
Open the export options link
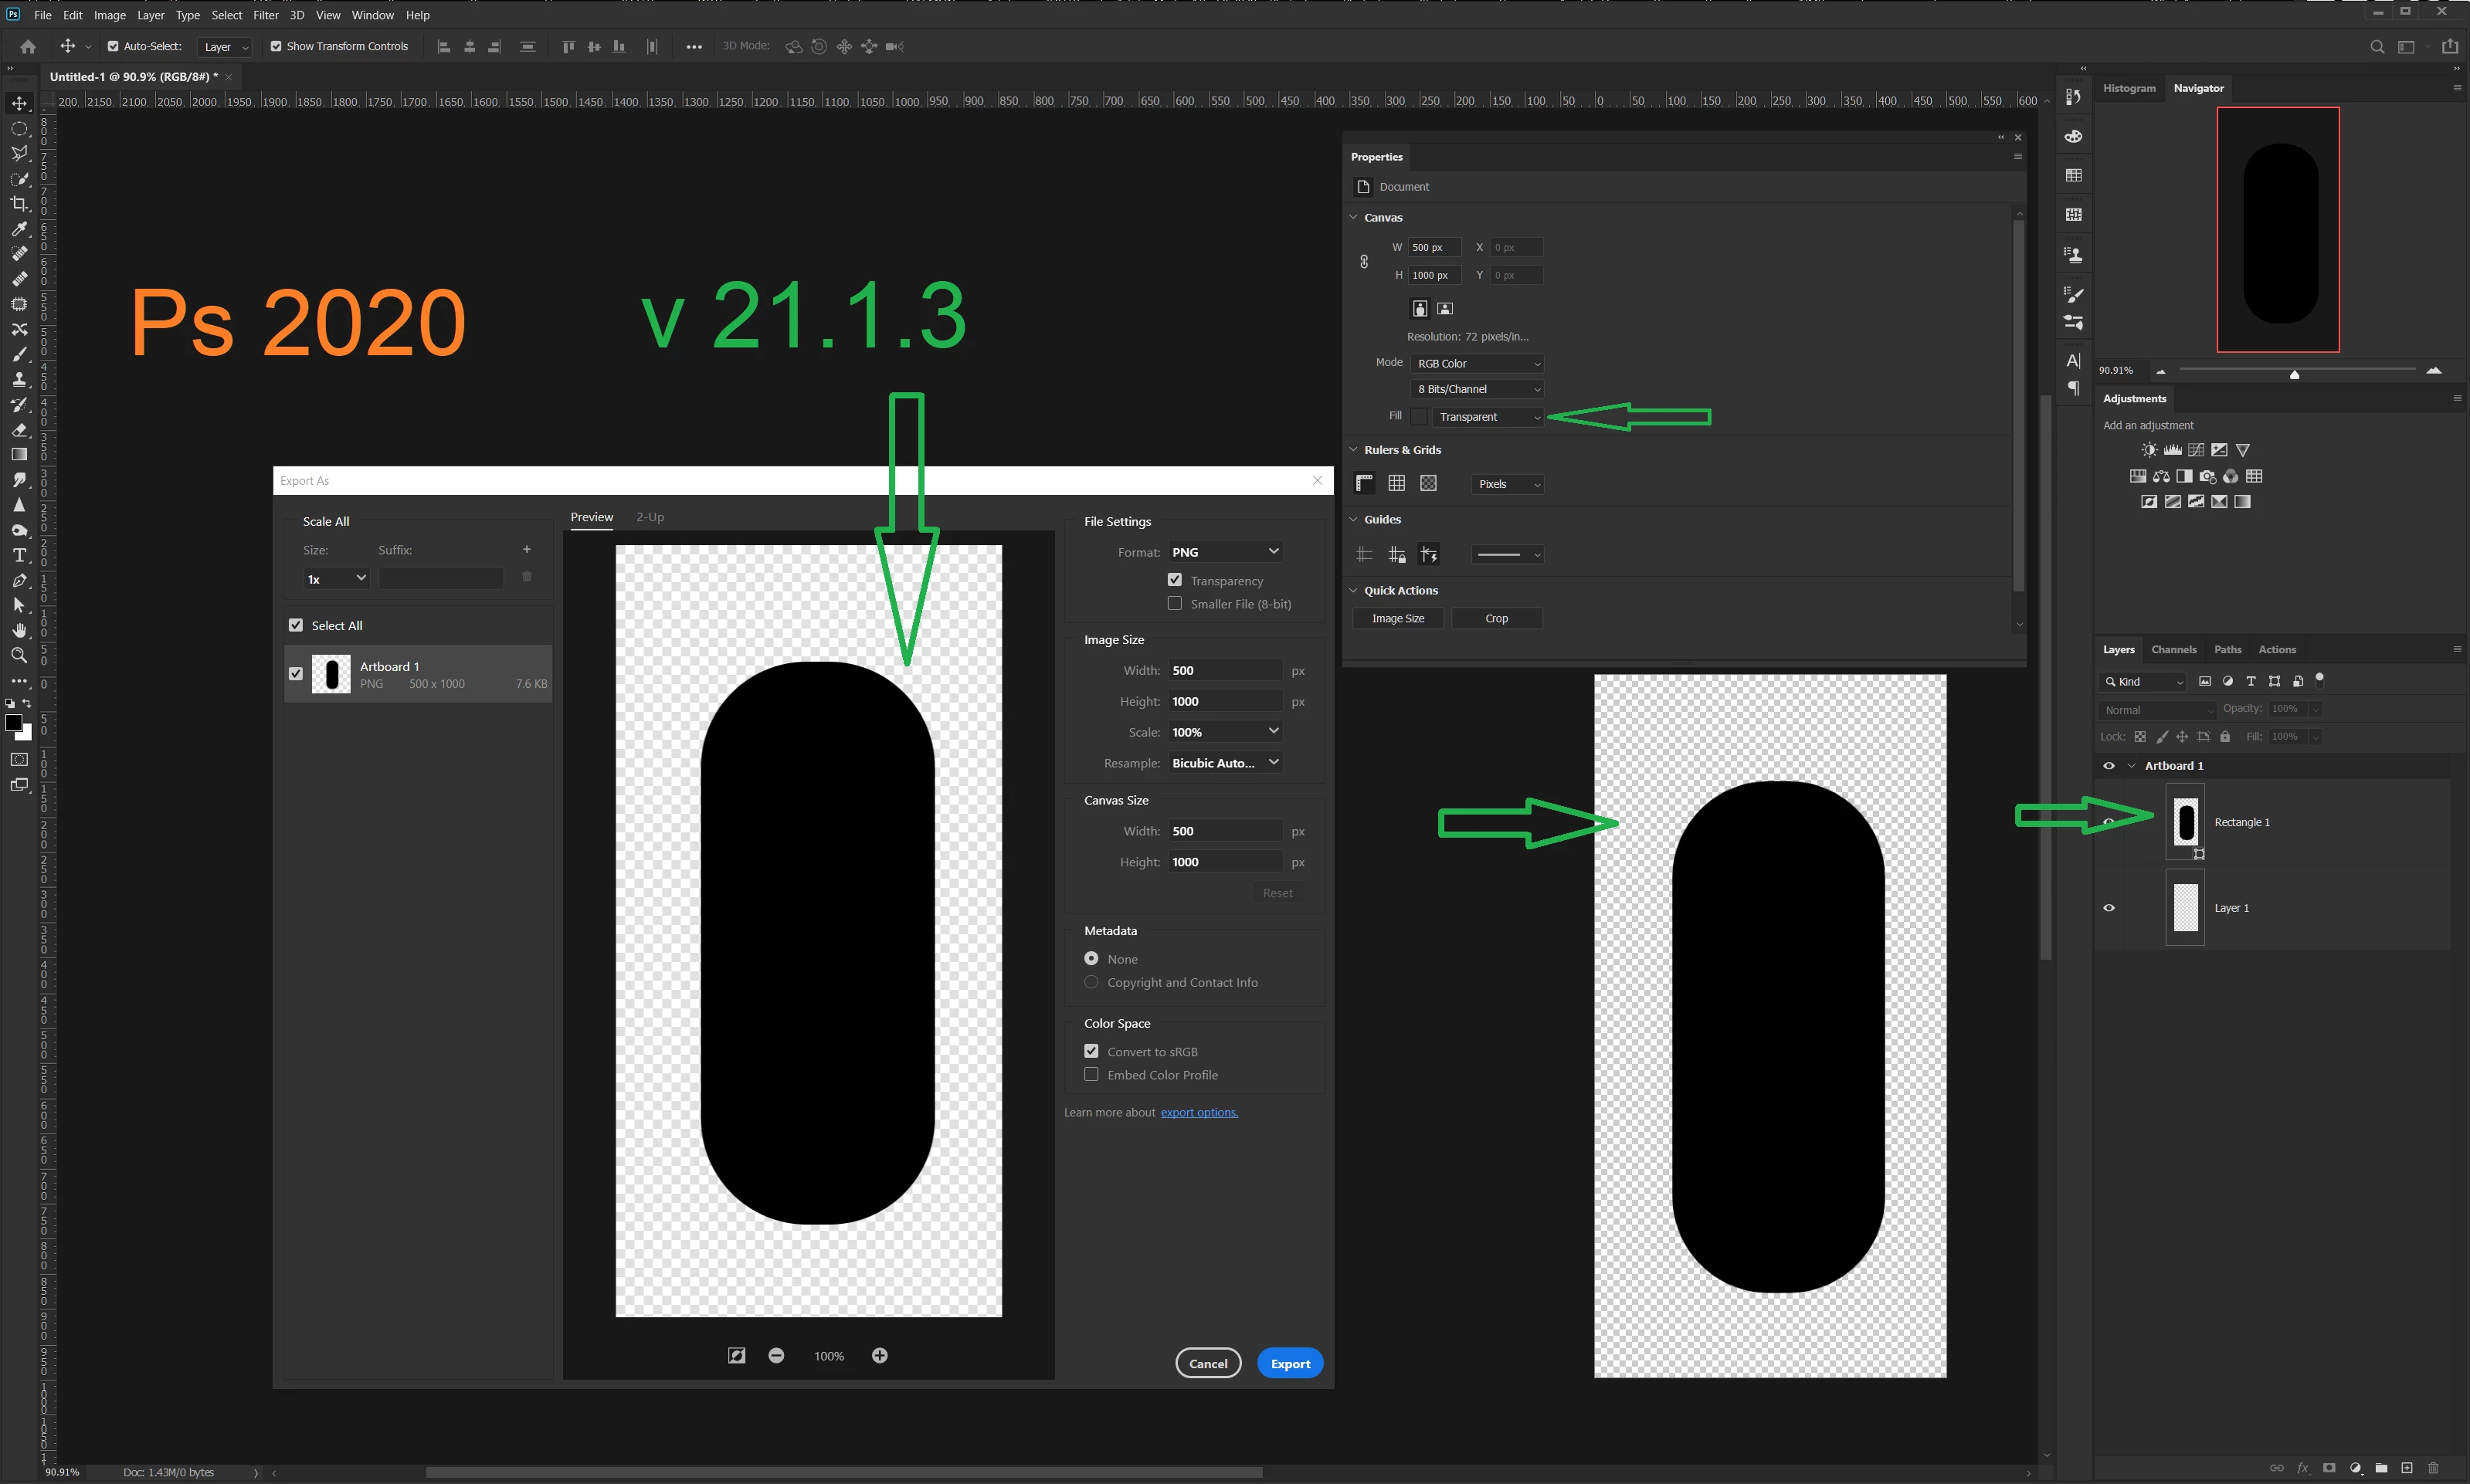[1199, 1112]
